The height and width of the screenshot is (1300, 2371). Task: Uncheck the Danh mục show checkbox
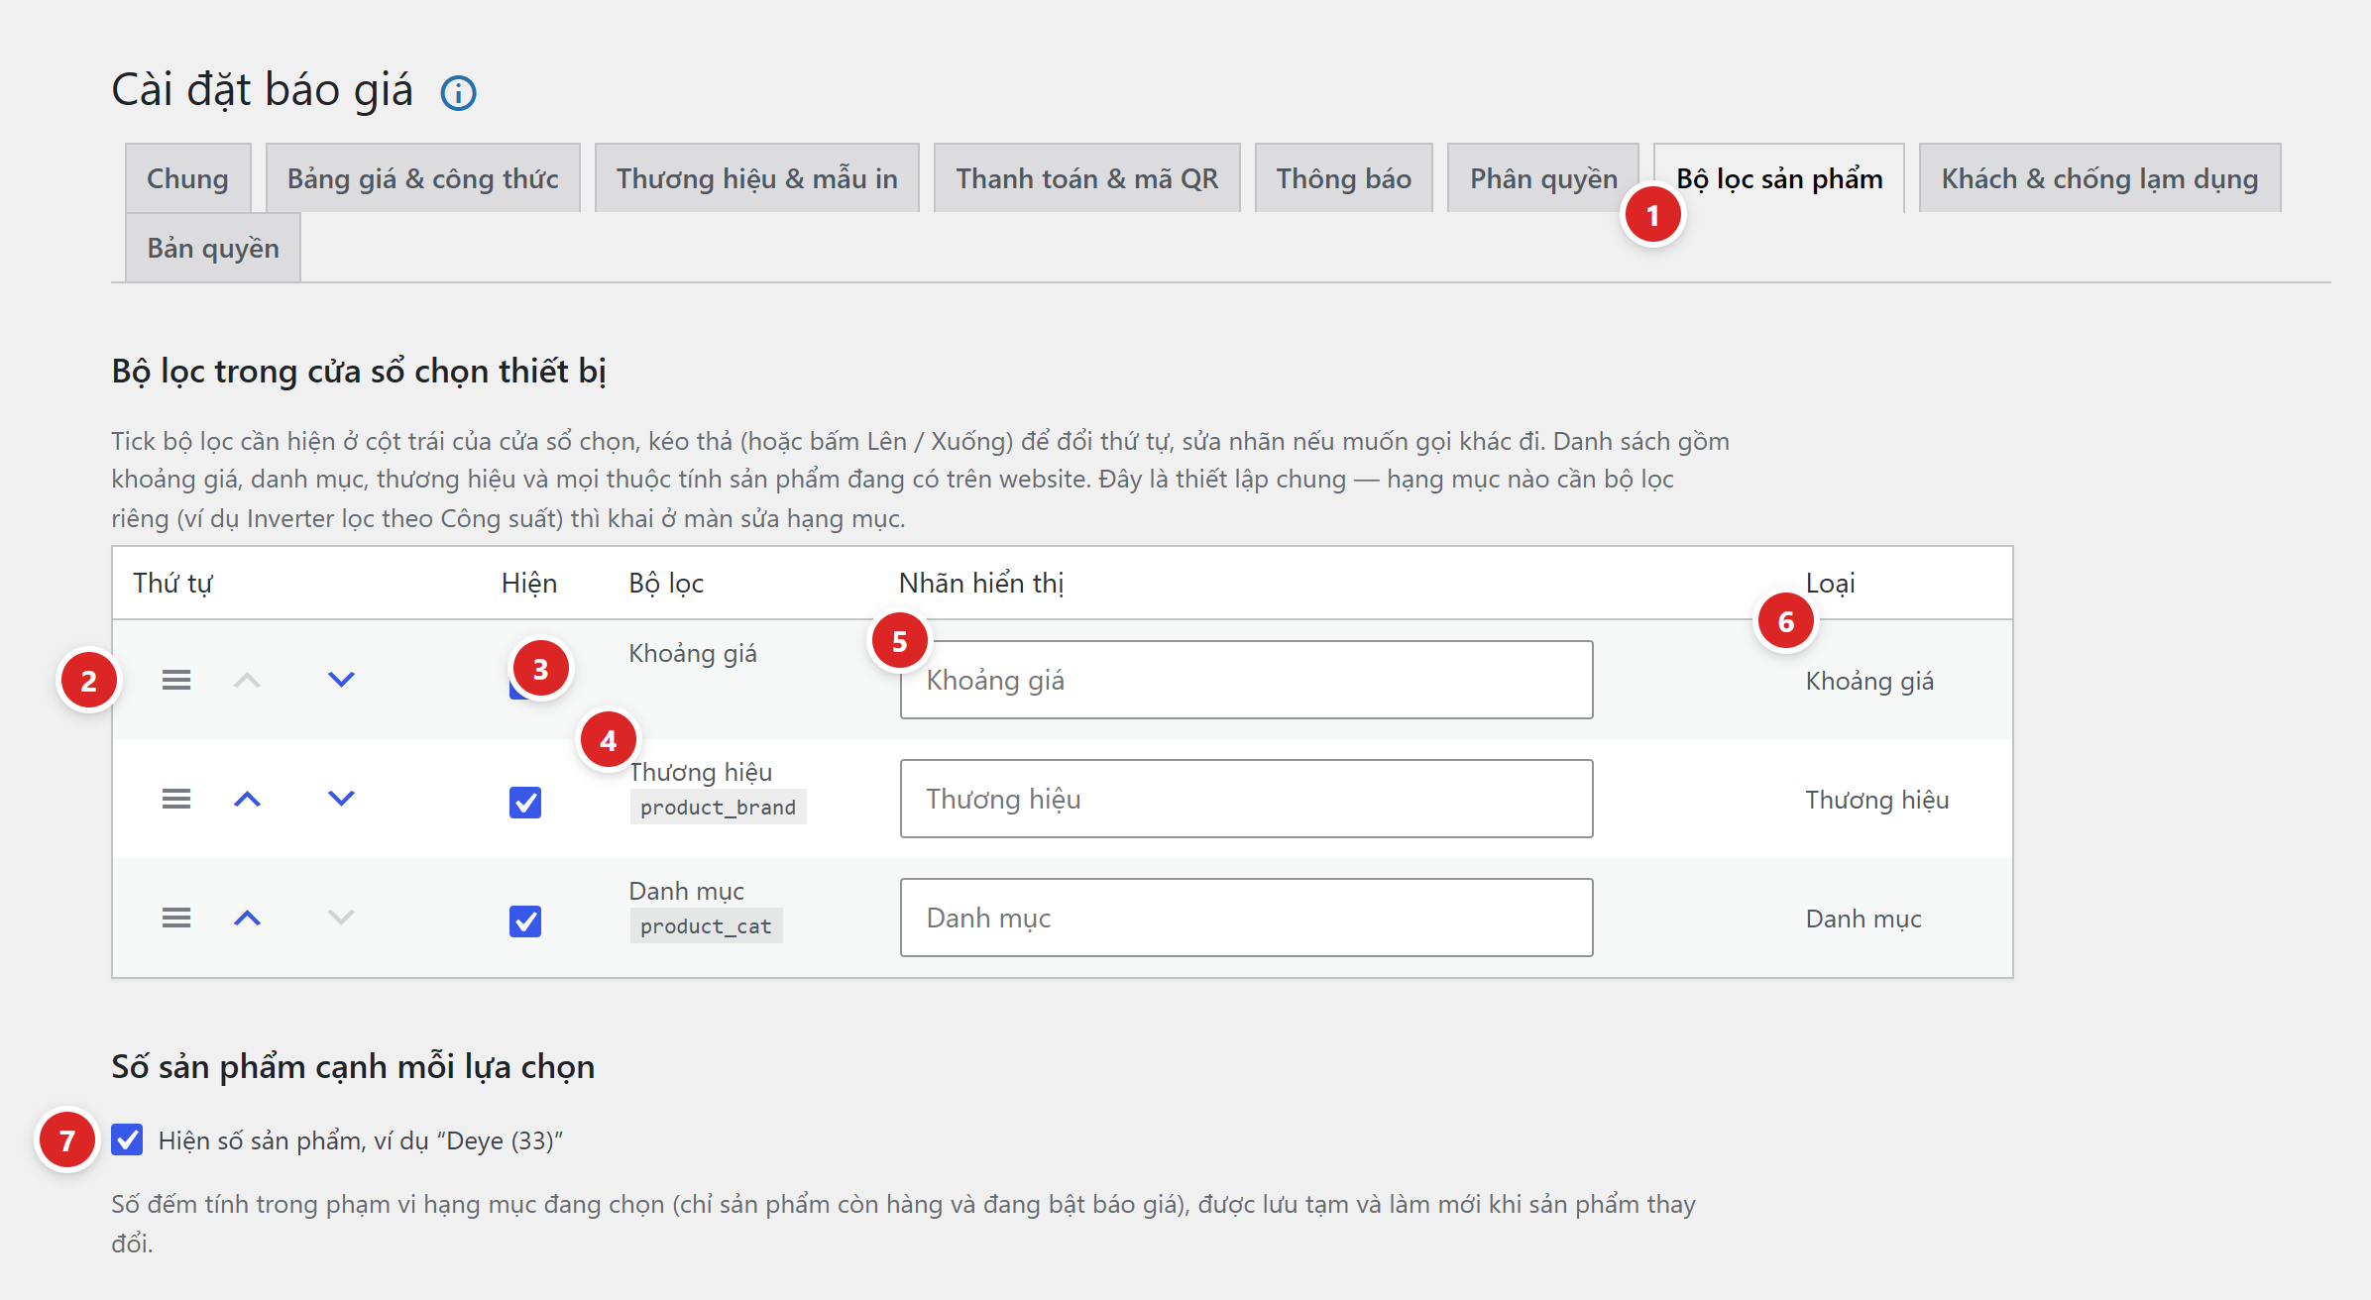525,921
